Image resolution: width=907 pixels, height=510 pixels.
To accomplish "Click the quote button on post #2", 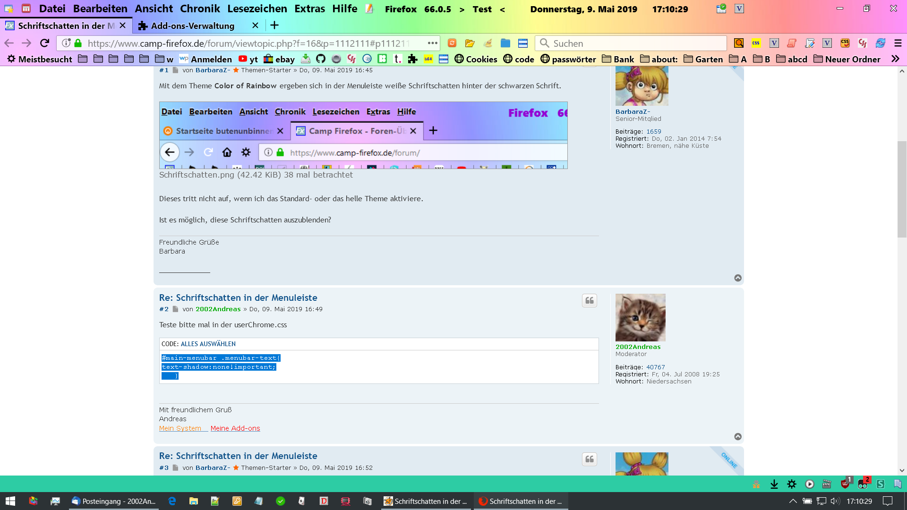I will [x=589, y=301].
